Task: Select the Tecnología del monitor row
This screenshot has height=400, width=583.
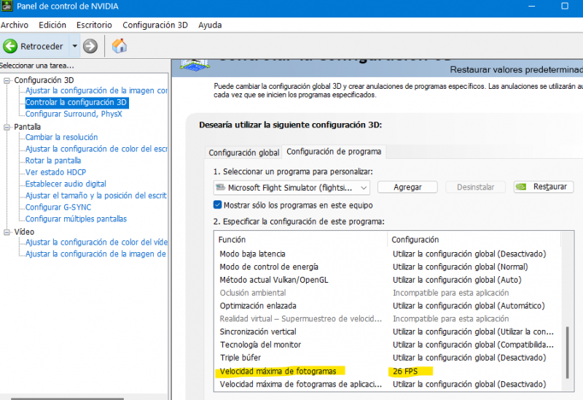Action: 388,345
